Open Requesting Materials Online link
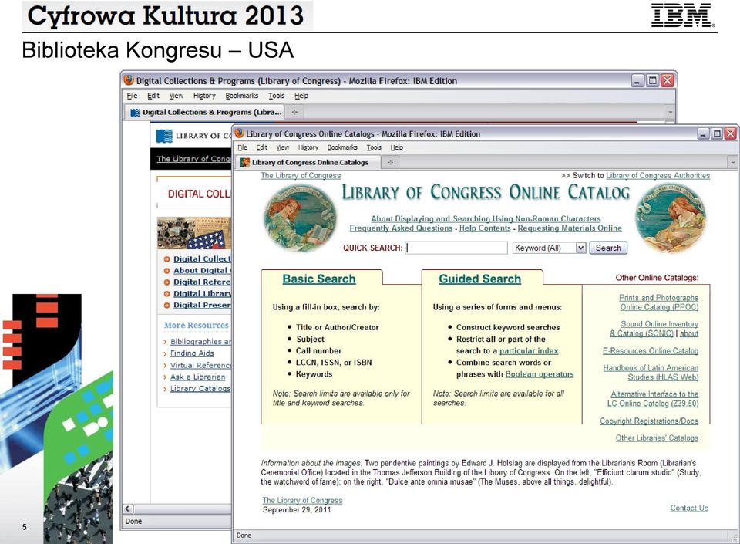 [570, 228]
